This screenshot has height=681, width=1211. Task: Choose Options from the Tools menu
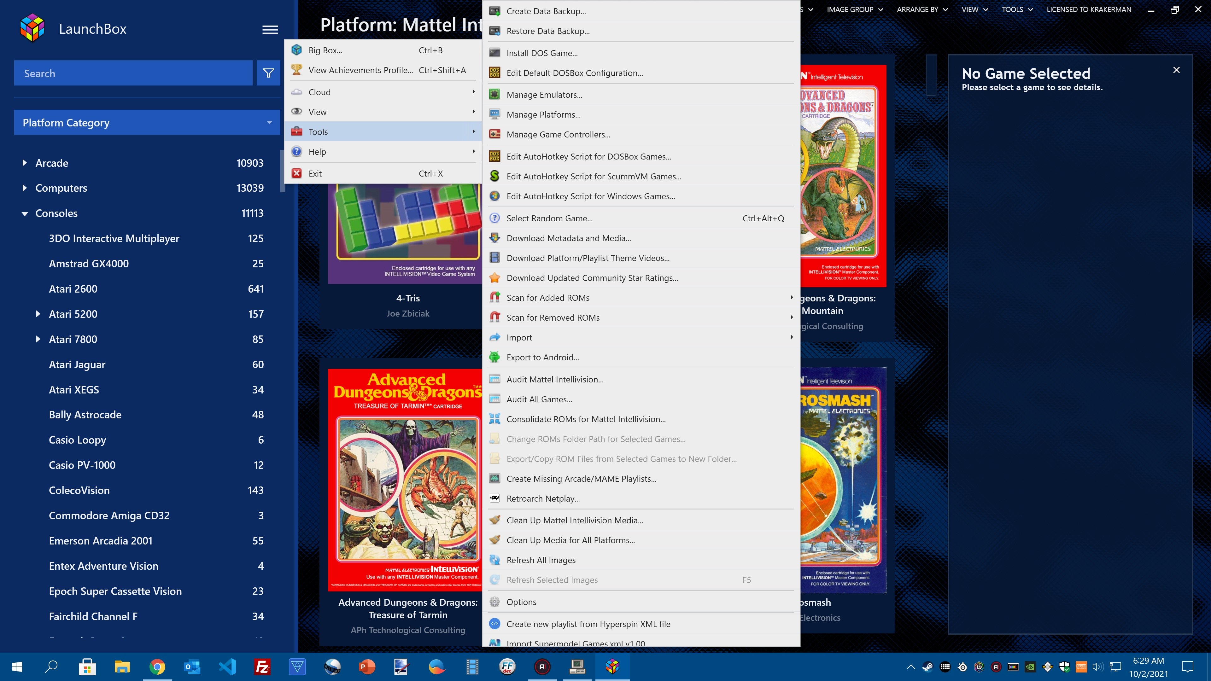coord(521,602)
